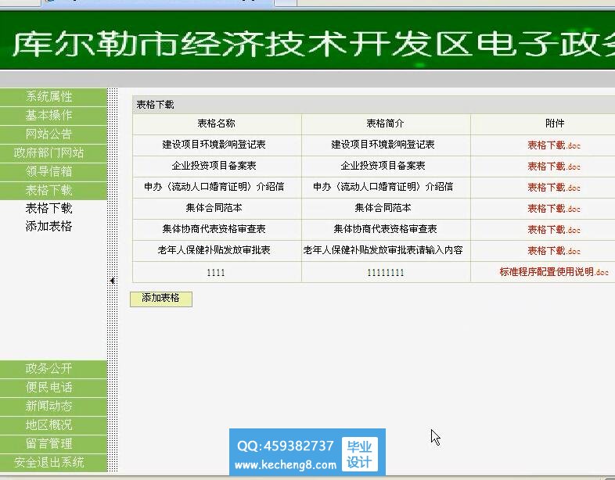Click the 表格简介 column header

click(x=386, y=124)
